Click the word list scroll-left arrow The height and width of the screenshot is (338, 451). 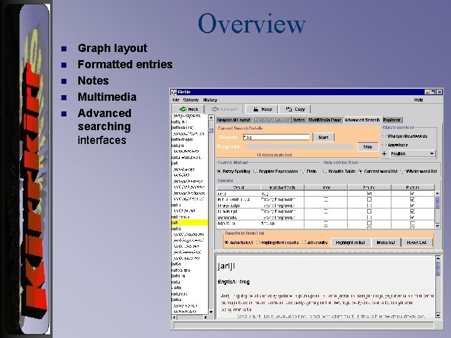[x=174, y=317]
